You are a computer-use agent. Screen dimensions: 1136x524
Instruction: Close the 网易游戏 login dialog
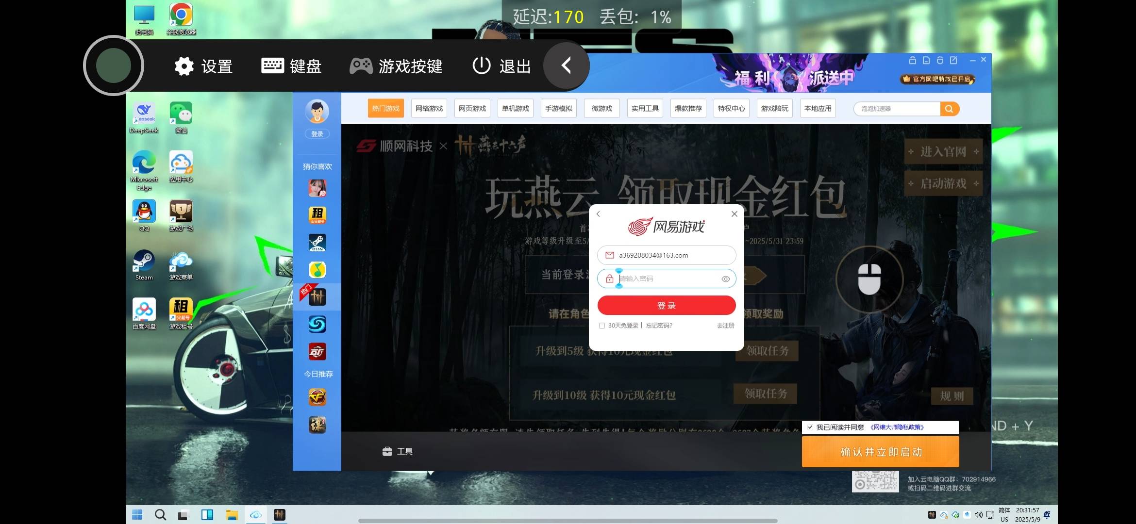[x=735, y=214]
